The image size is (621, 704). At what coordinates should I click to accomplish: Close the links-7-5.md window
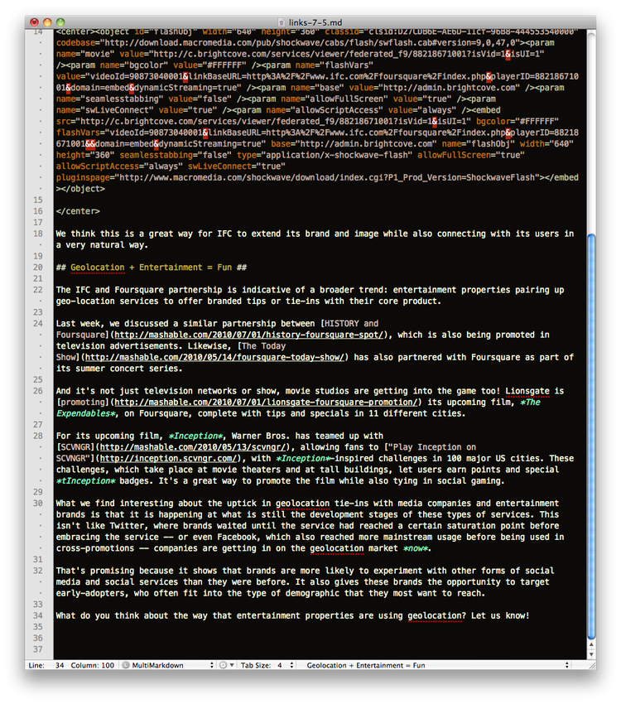tap(34, 22)
